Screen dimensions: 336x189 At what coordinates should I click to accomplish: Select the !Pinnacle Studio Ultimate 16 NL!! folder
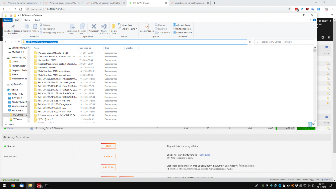click(x=53, y=53)
